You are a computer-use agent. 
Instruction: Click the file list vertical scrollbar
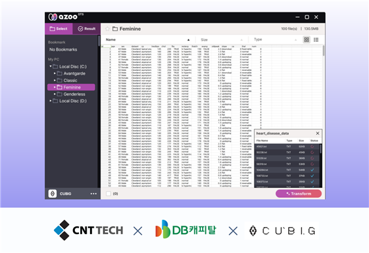coord(323,51)
